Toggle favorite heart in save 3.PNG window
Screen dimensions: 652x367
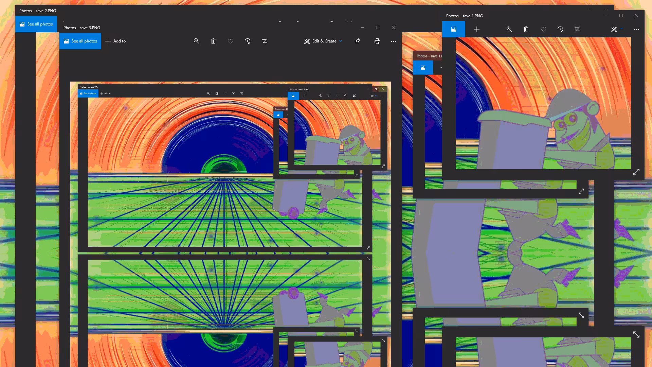pos(231,41)
